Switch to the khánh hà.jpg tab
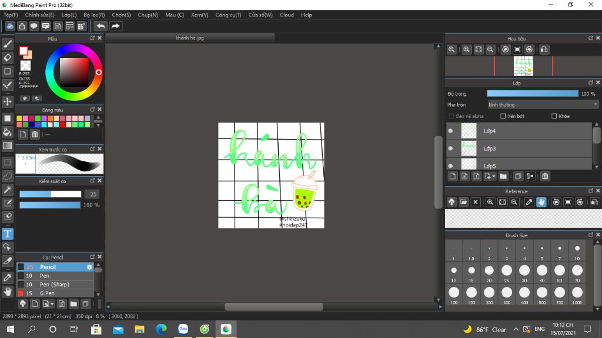This screenshot has width=602, height=338. pyautogui.click(x=190, y=38)
